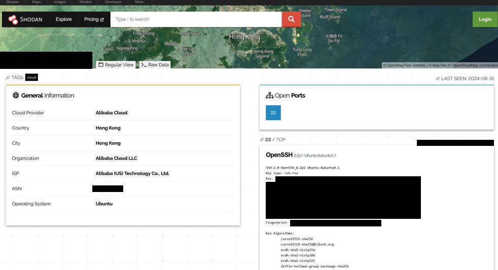Click the ecdh-sha2-nistp256 algorithm
498x270 pixels.
click(x=298, y=250)
